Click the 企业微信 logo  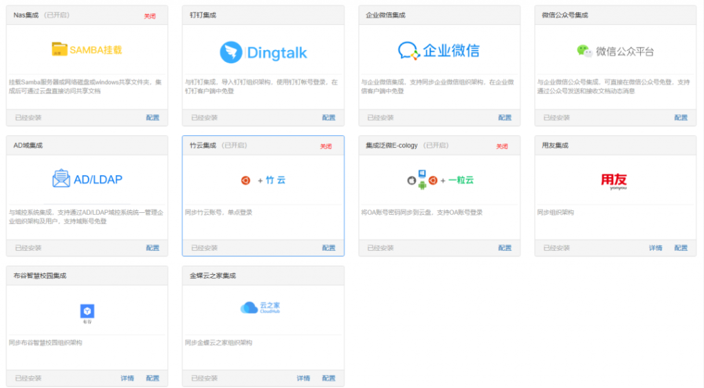point(439,50)
